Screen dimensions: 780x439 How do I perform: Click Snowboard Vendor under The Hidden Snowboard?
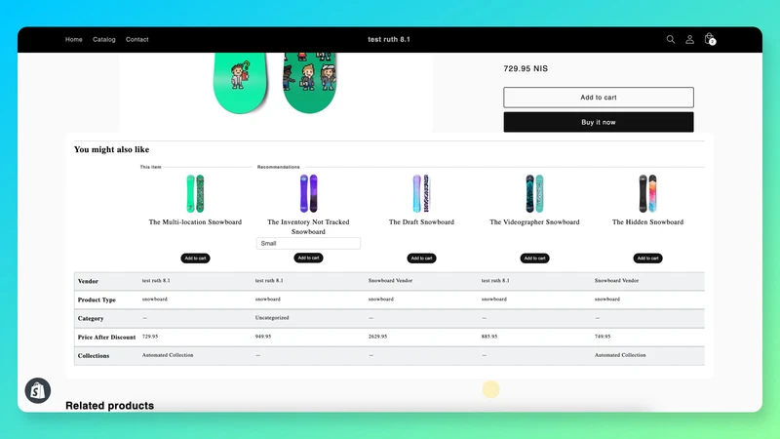617,281
